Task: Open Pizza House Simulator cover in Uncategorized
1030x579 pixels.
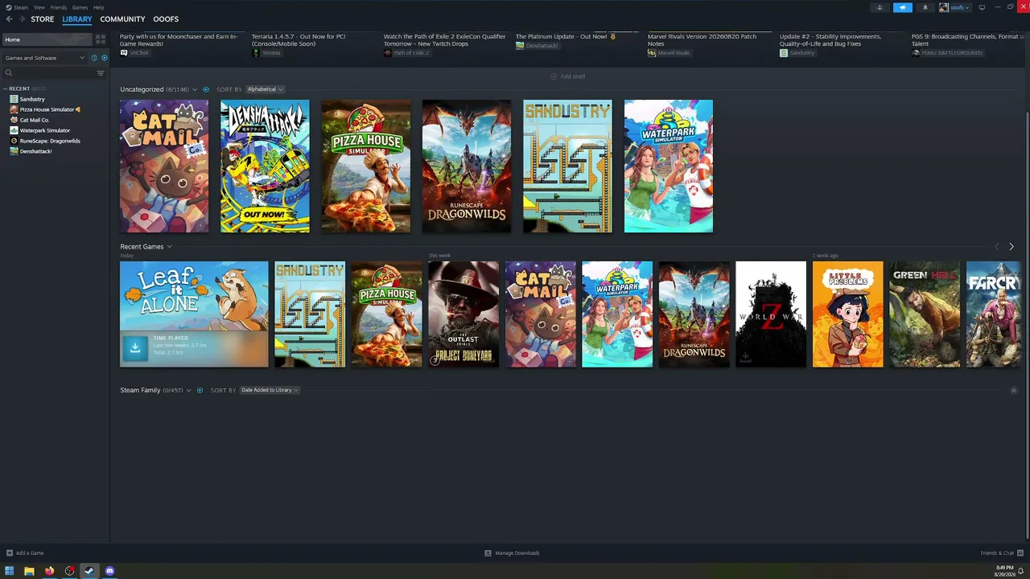Action: pyautogui.click(x=366, y=166)
